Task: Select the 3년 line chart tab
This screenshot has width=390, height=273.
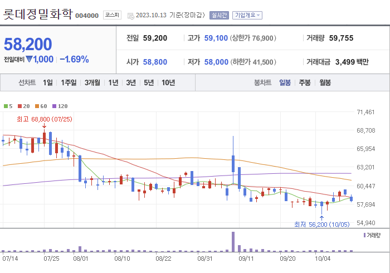Action: pos(131,82)
